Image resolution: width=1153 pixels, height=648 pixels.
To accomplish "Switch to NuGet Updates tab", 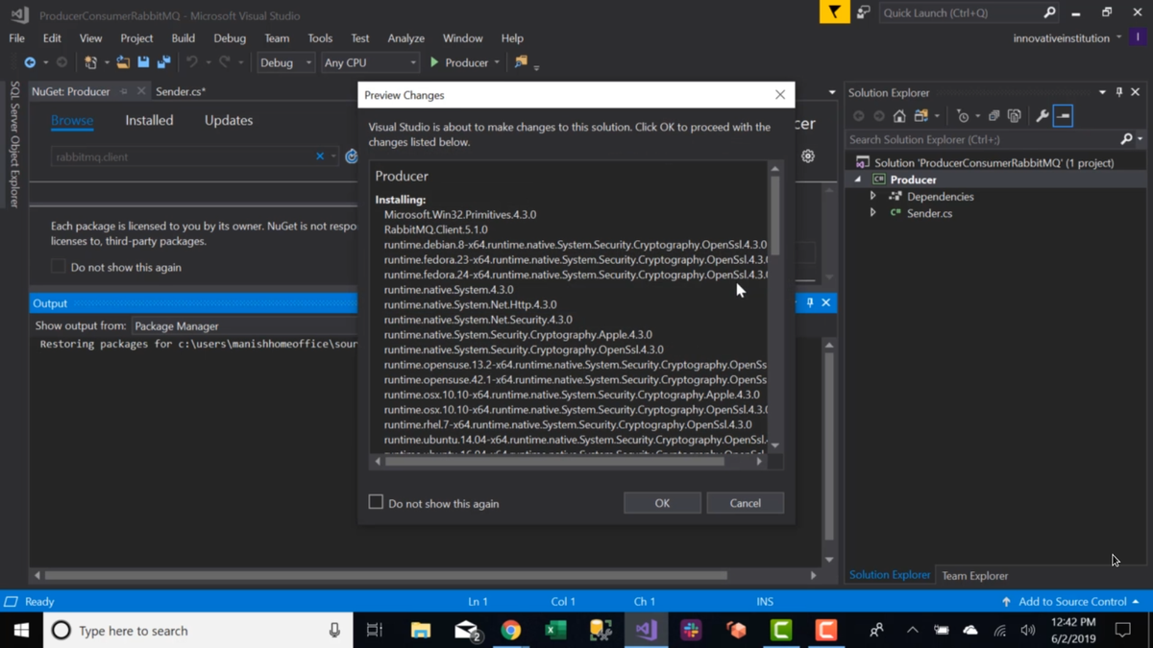I will click(x=229, y=120).
